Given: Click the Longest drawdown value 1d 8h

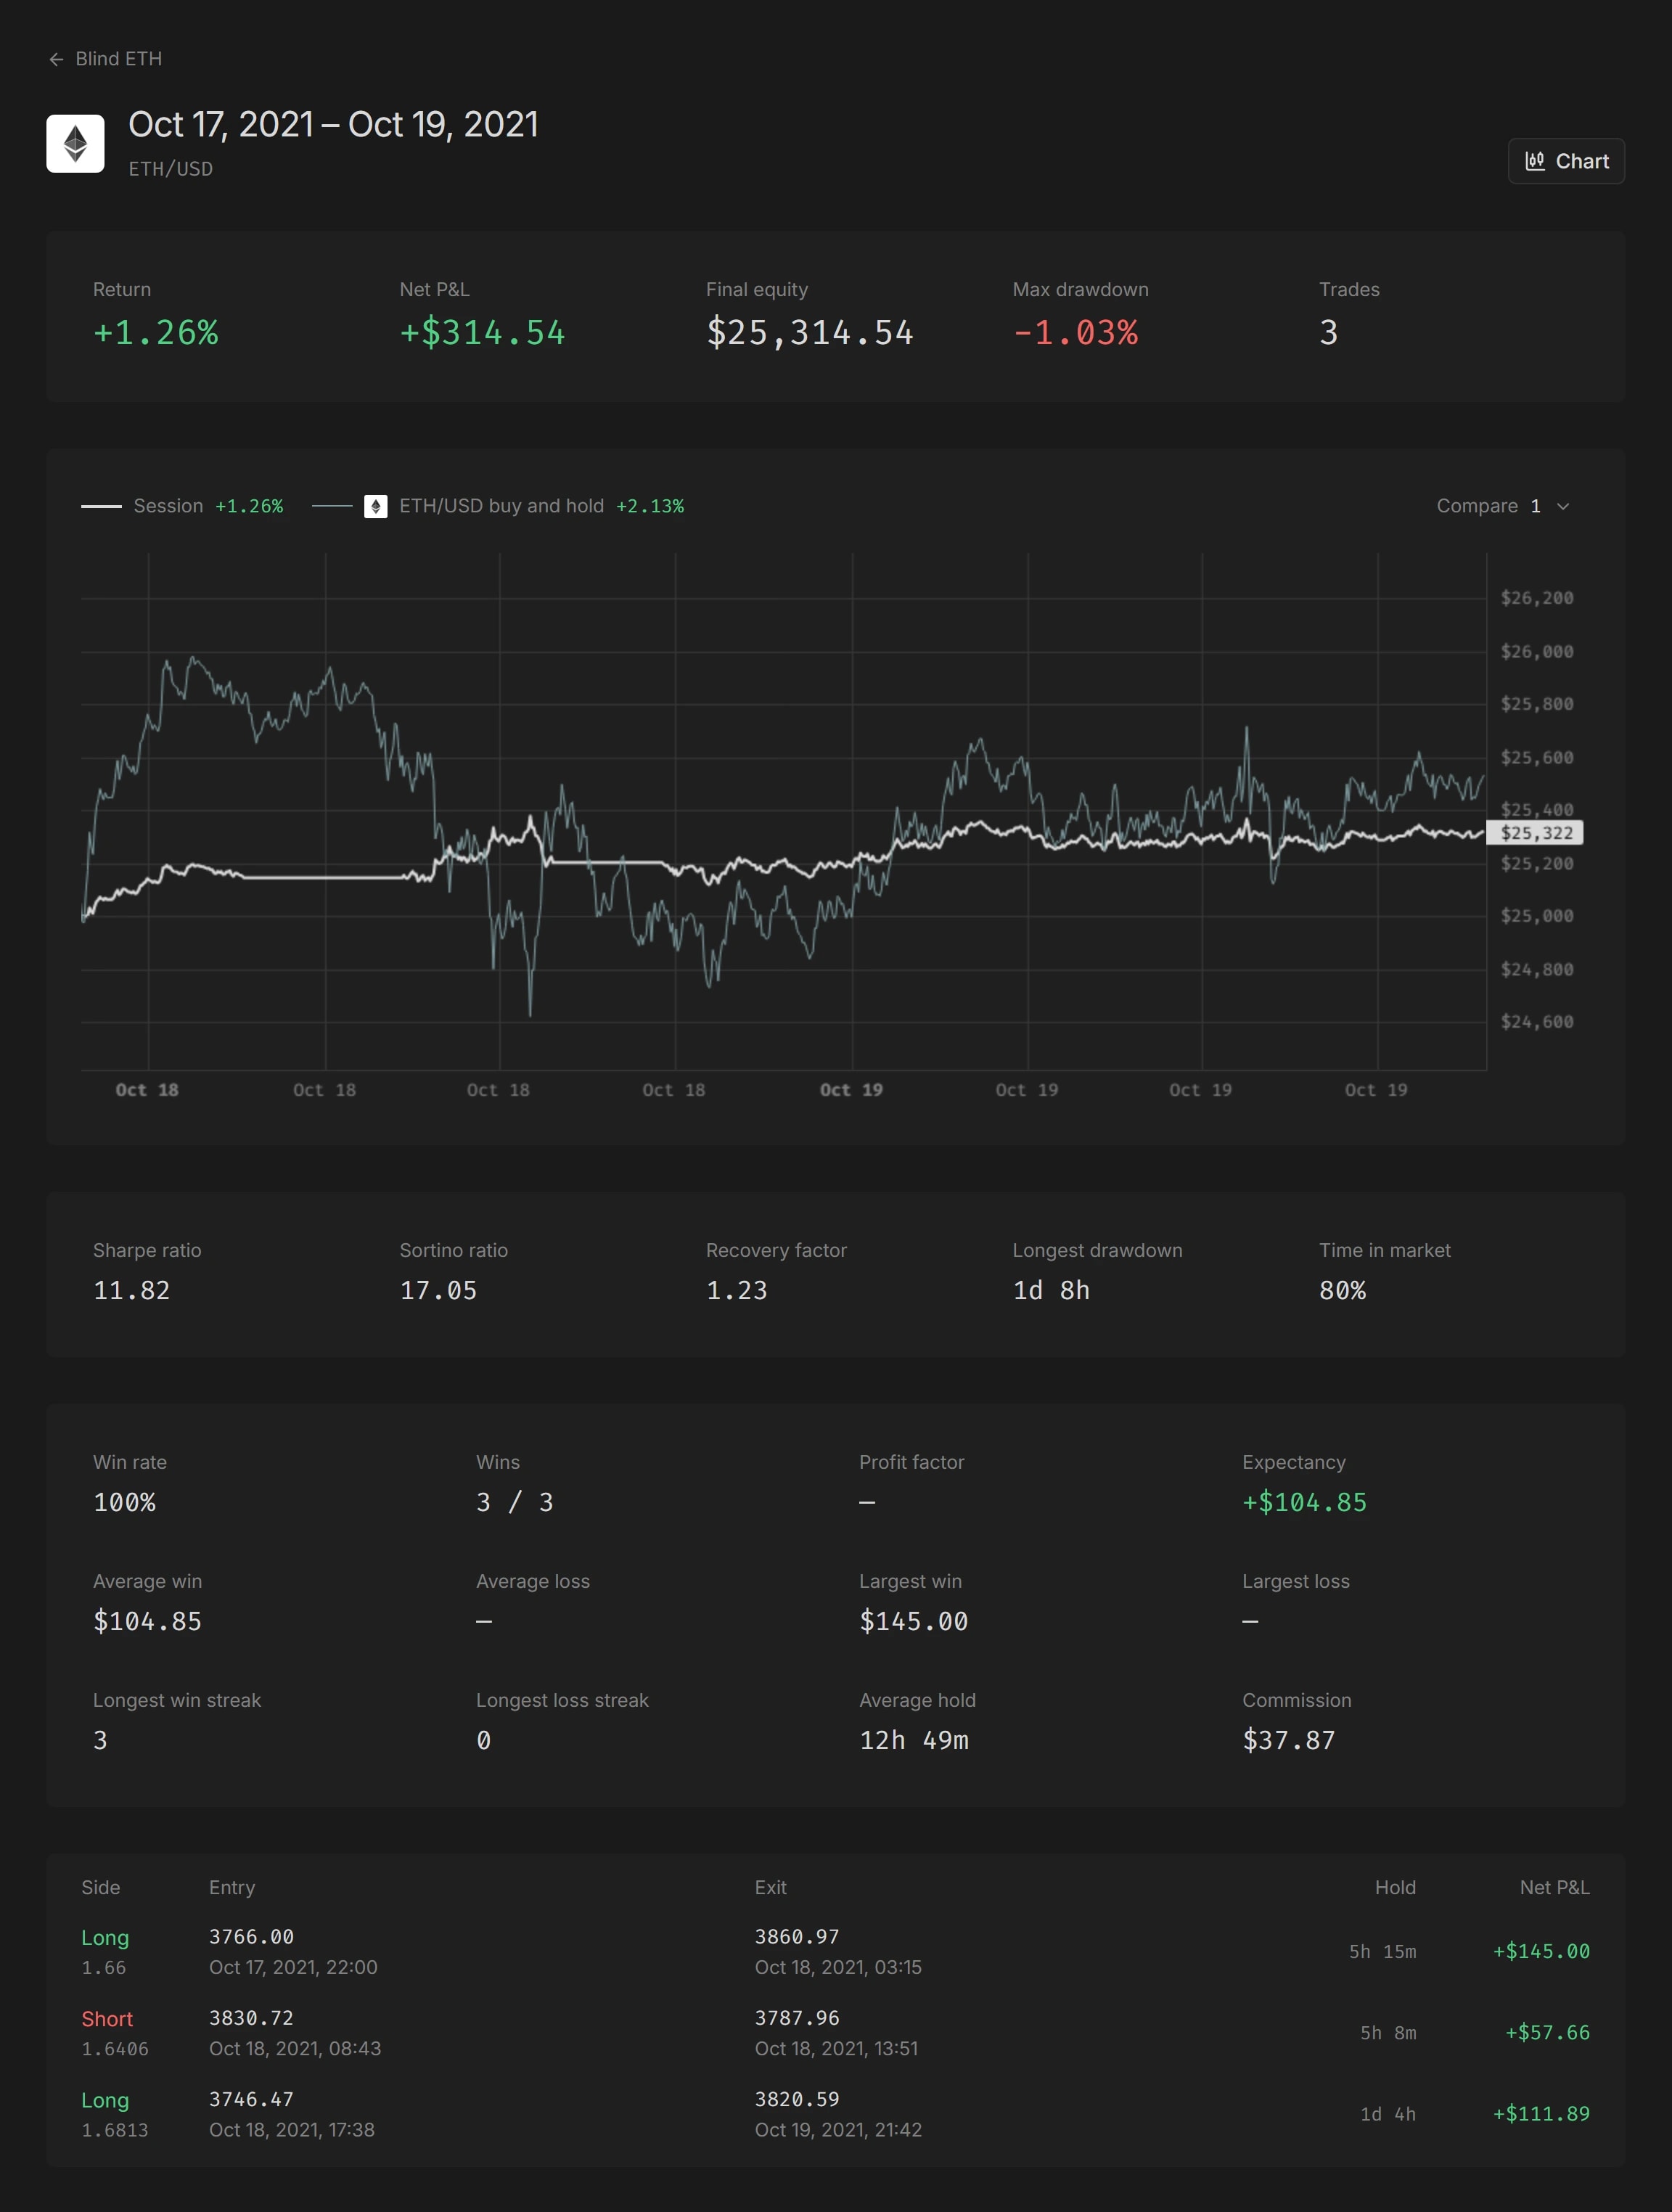Looking at the screenshot, I should click(x=1051, y=1291).
